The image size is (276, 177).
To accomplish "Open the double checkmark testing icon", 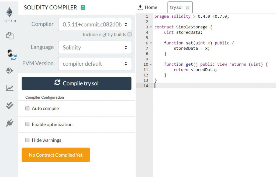I will coord(9,105).
